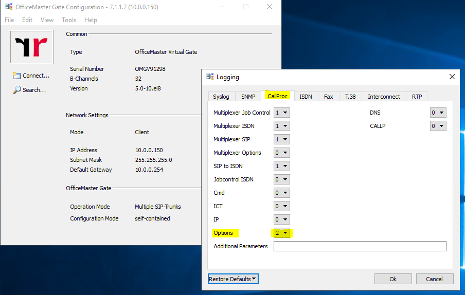The width and height of the screenshot is (465, 295).
Task: Switch to the T.38 tab
Action: pyautogui.click(x=350, y=97)
